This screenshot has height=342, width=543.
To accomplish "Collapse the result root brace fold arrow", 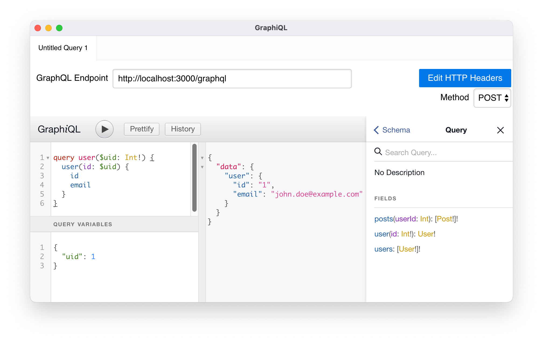I will pos(202,158).
